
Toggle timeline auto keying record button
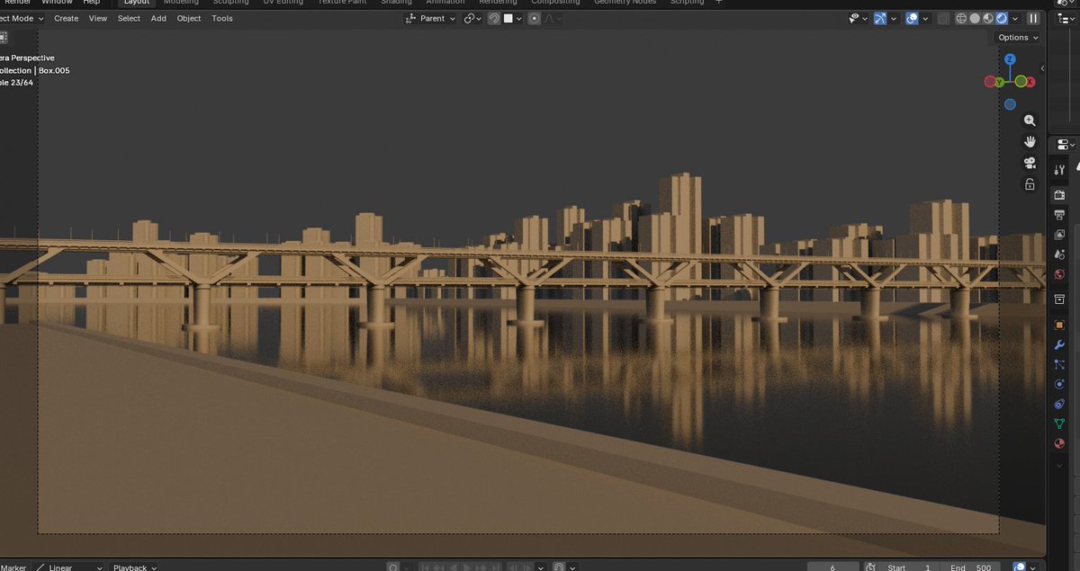tap(393, 567)
